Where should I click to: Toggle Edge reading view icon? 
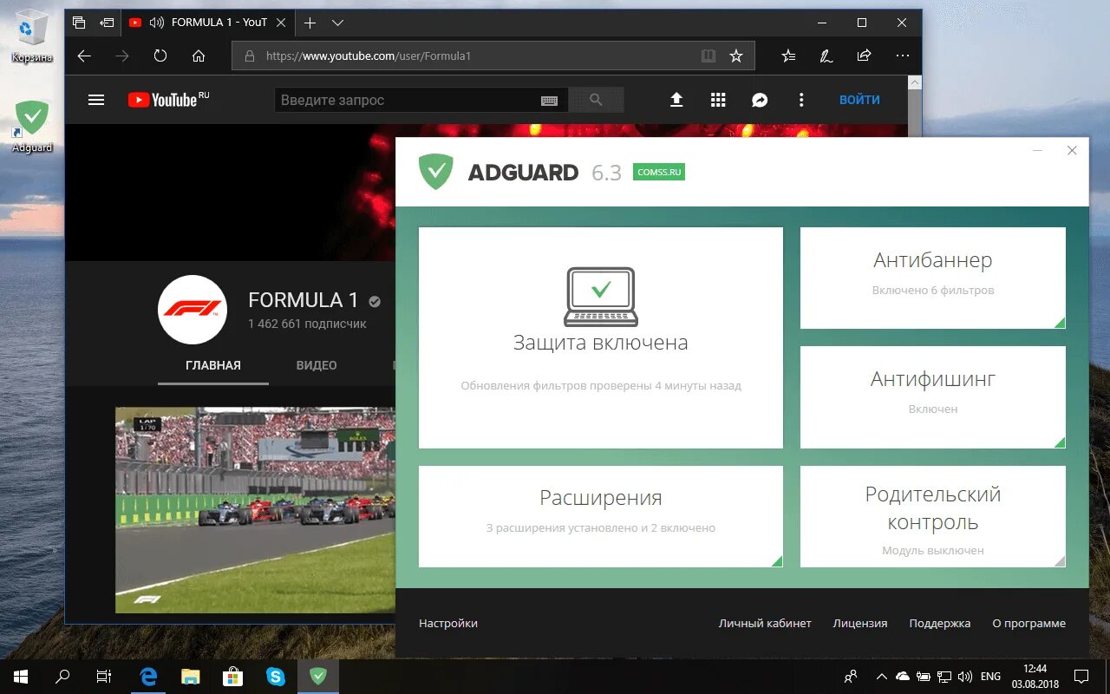(x=708, y=56)
